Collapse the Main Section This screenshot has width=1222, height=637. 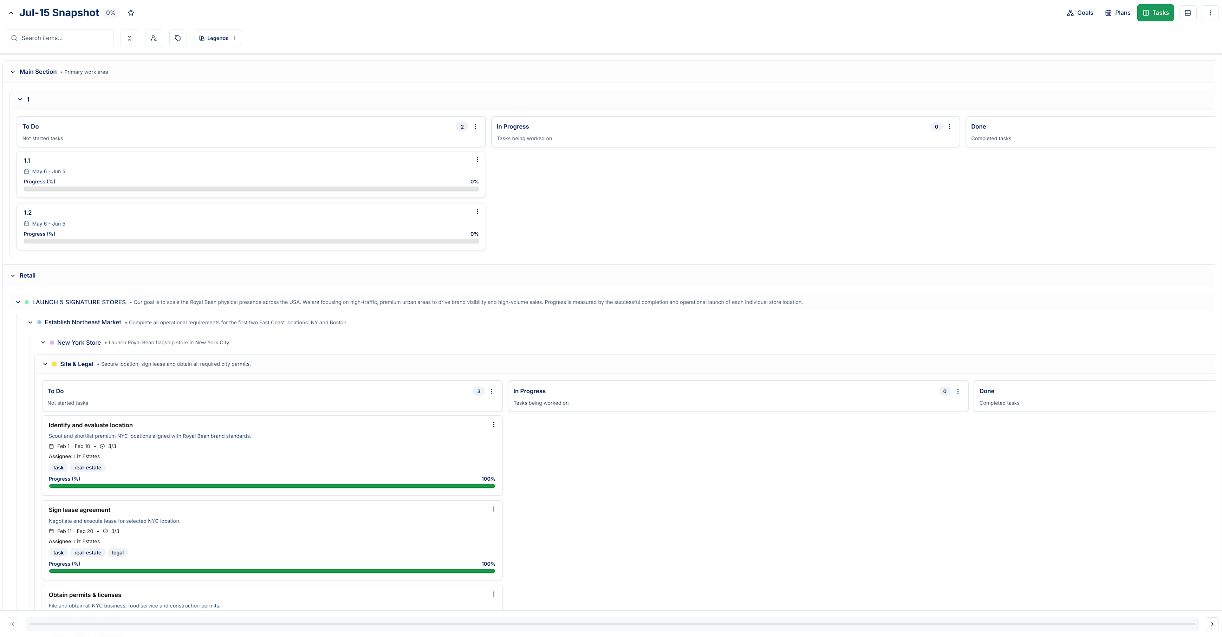pyautogui.click(x=13, y=72)
